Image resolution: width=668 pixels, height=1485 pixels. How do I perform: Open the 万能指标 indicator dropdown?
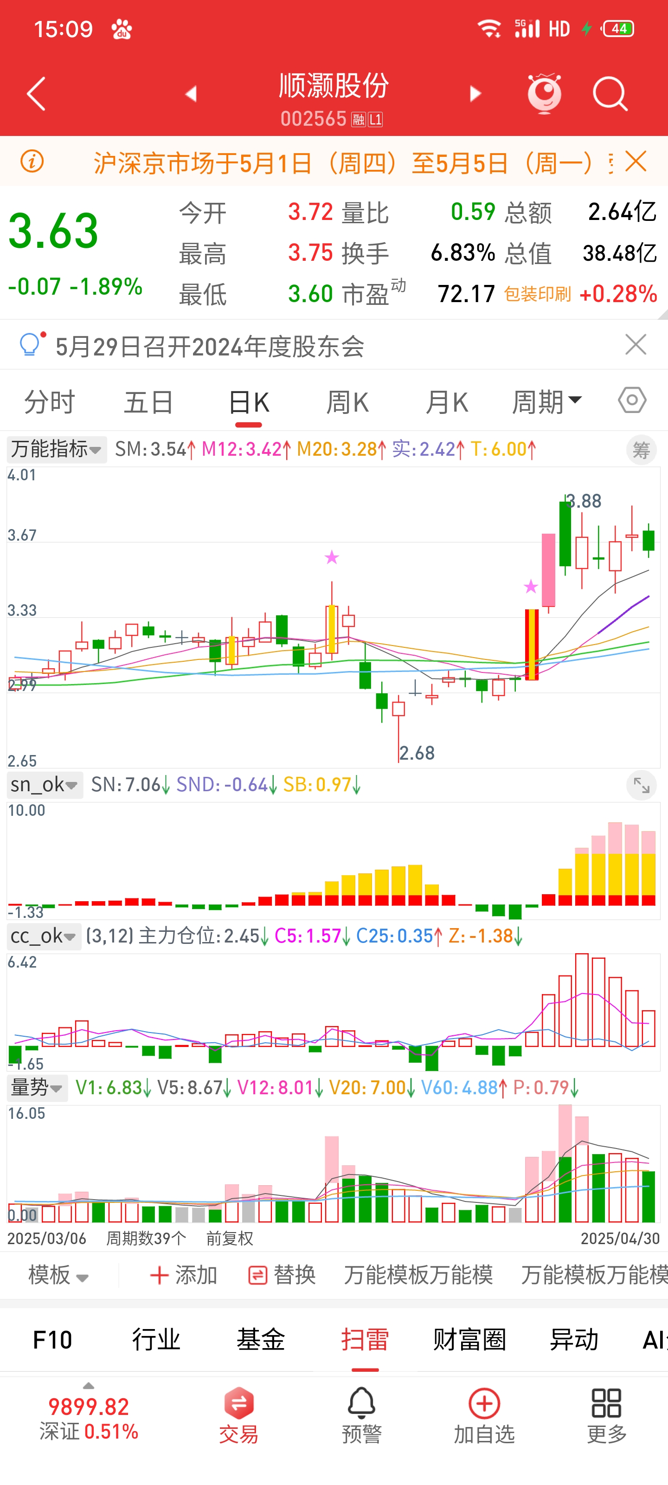[x=57, y=449]
